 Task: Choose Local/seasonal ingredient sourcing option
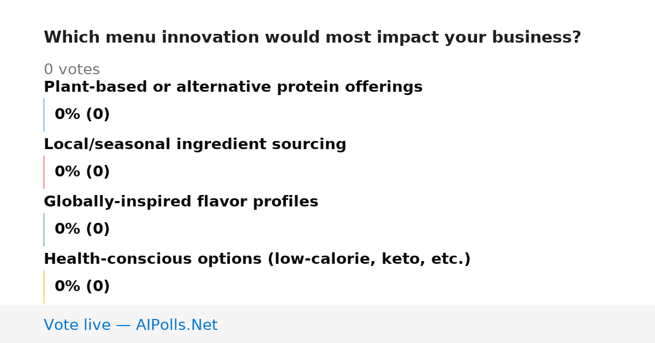click(x=195, y=144)
